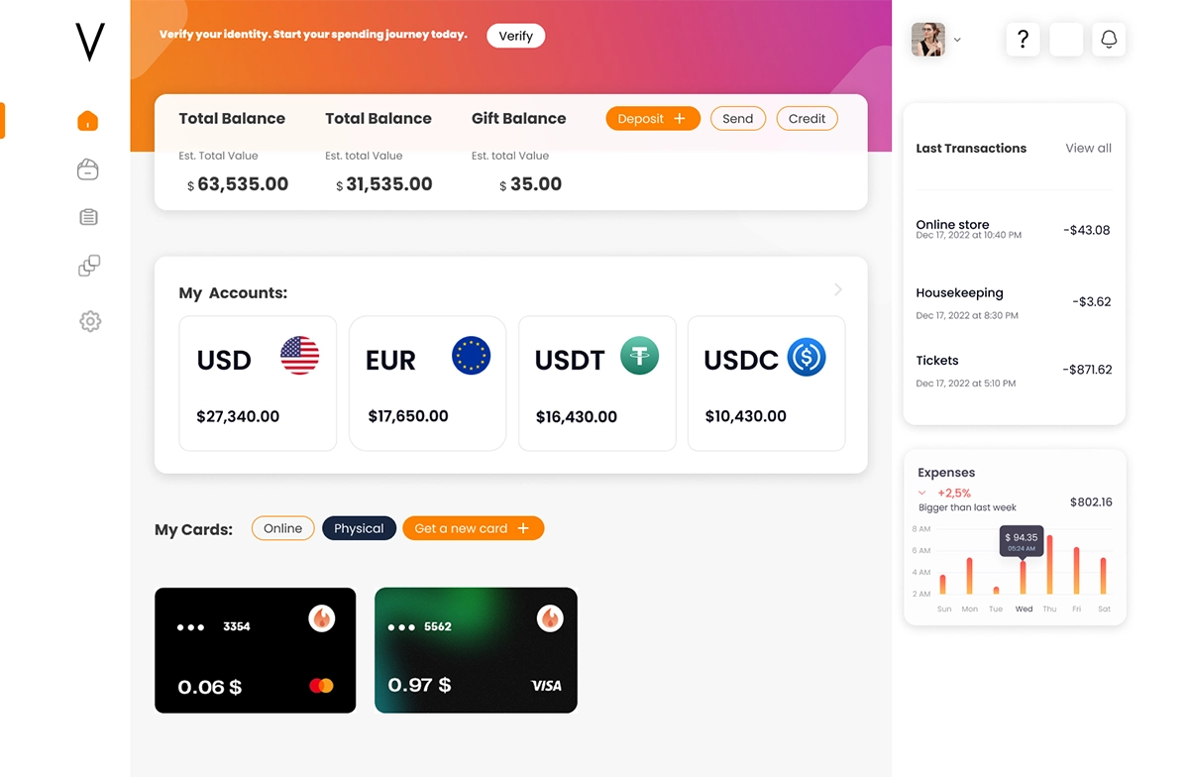Screen dimensions: 1189x777
Task: Toggle the Physical cards filter
Action: (359, 528)
